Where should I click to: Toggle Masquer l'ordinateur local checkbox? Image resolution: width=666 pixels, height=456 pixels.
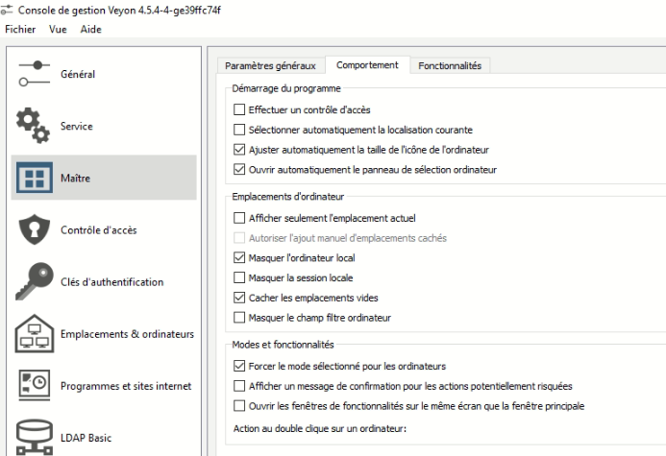point(239,258)
